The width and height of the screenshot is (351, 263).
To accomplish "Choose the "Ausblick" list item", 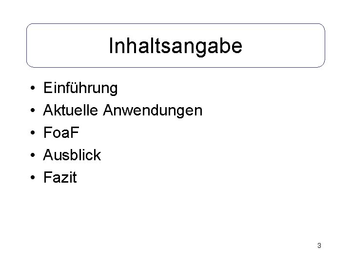I will pos(72,155).
